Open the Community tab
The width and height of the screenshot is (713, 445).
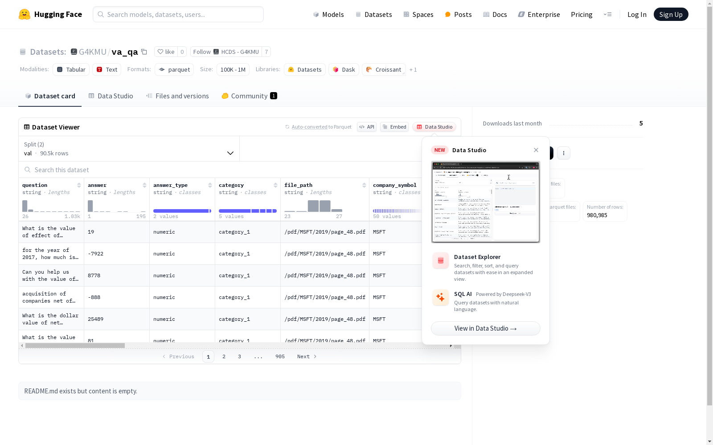coord(249,96)
